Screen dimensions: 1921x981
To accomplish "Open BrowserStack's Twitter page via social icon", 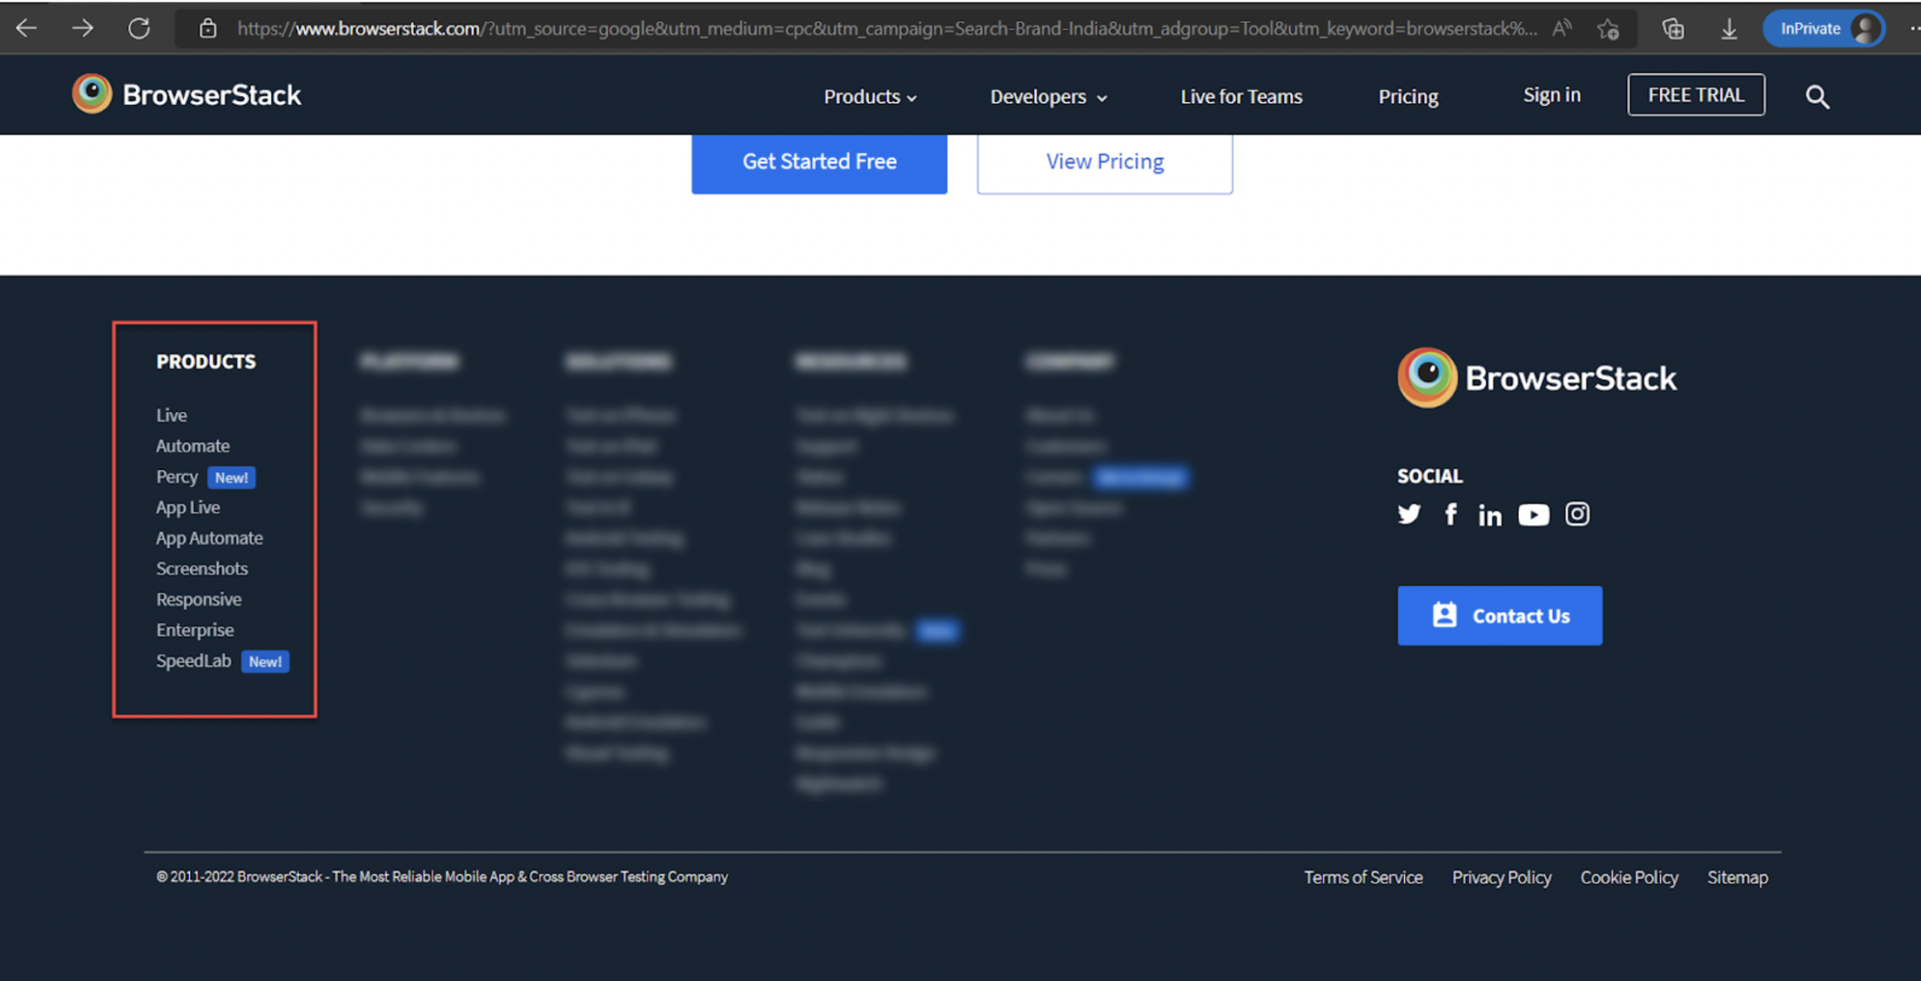I will [x=1409, y=514].
